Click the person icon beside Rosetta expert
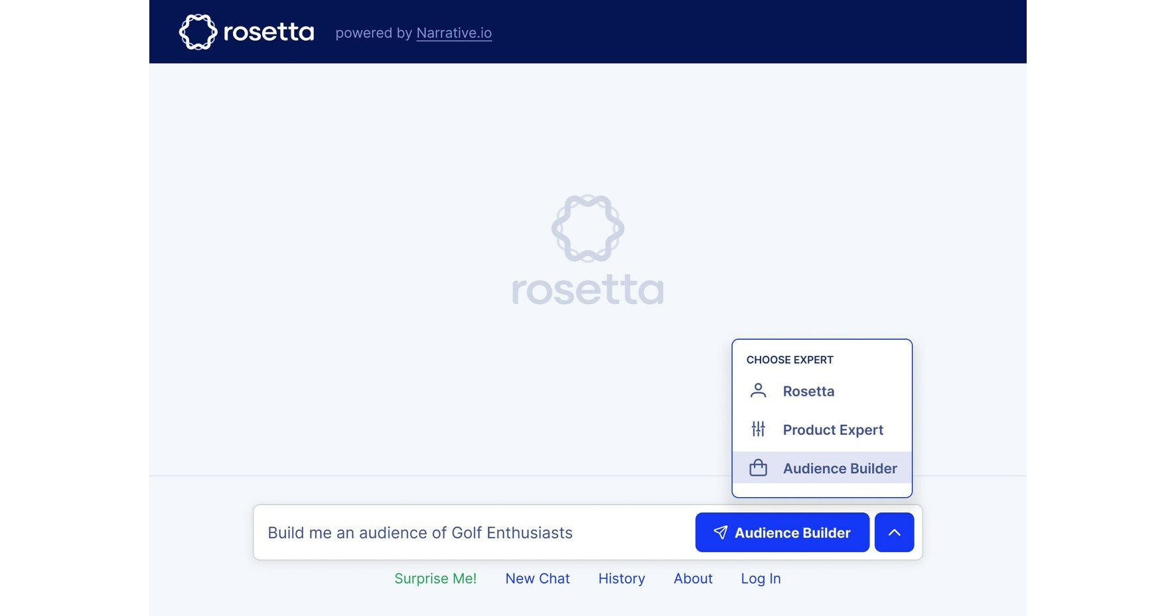 click(758, 391)
